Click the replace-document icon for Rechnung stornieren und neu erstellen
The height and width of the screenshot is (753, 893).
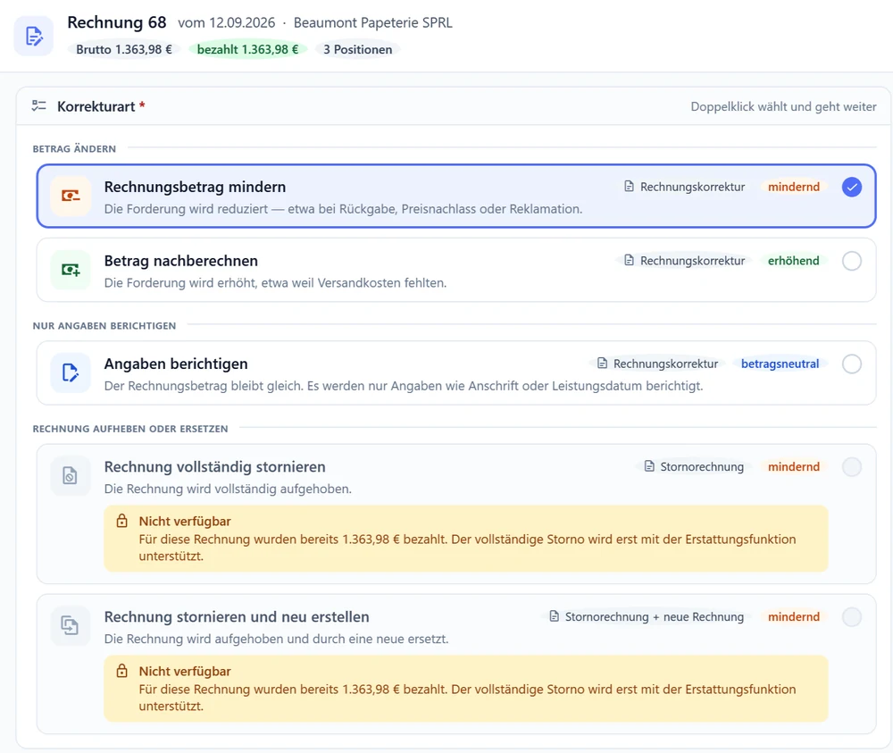[x=71, y=626]
